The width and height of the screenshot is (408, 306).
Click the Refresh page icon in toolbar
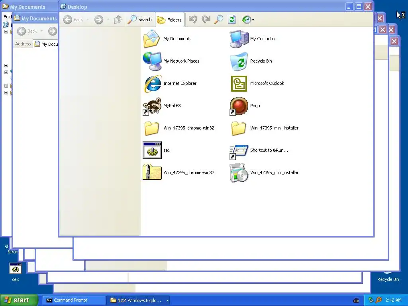pyautogui.click(x=231, y=20)
